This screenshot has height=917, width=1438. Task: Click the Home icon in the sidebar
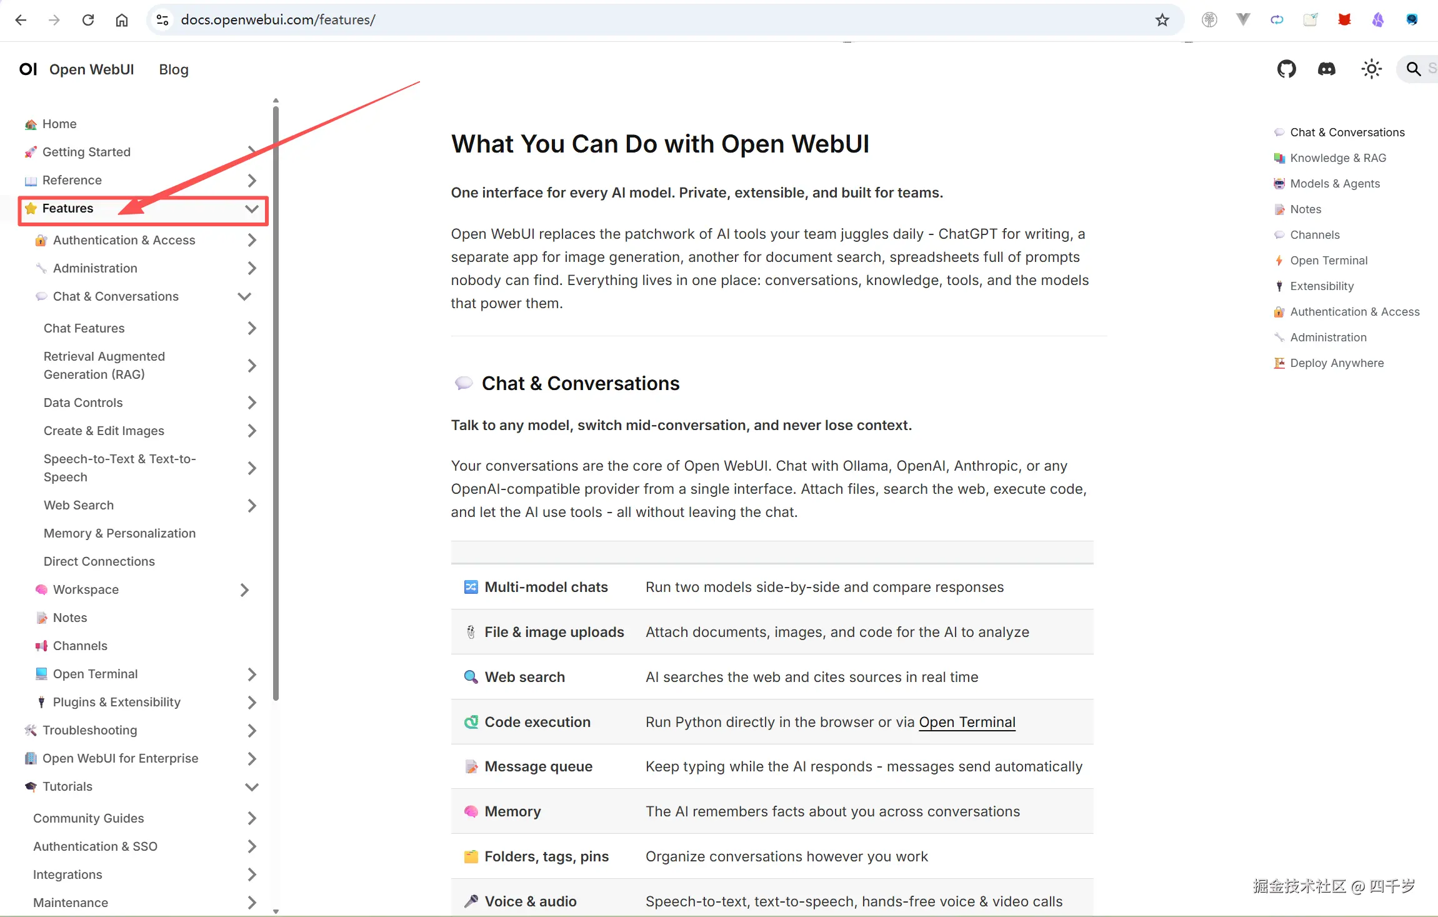30,124
